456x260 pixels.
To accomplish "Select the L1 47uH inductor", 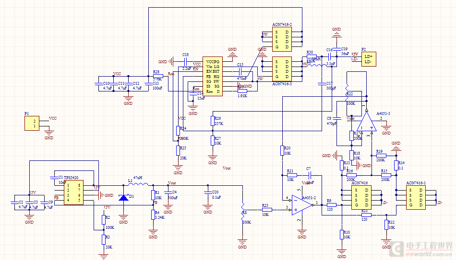I will [138, 184].
